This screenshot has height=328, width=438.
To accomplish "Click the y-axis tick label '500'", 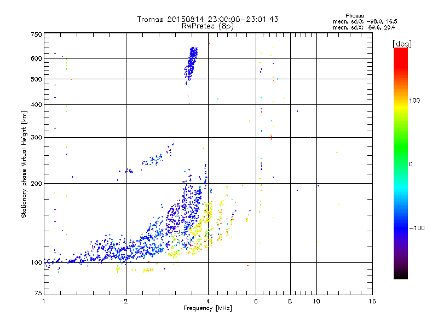I will pos(36,79).
